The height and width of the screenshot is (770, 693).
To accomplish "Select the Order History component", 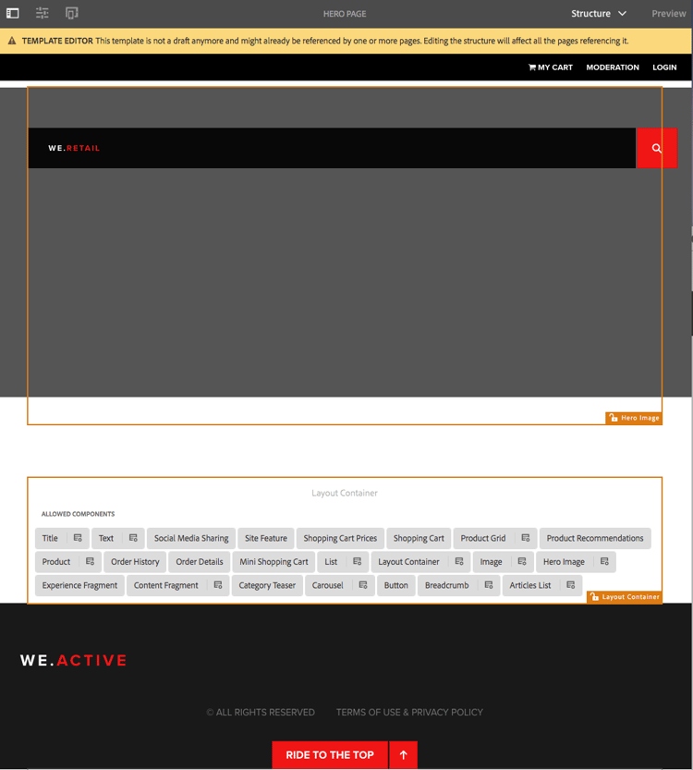I will (135, 562).
